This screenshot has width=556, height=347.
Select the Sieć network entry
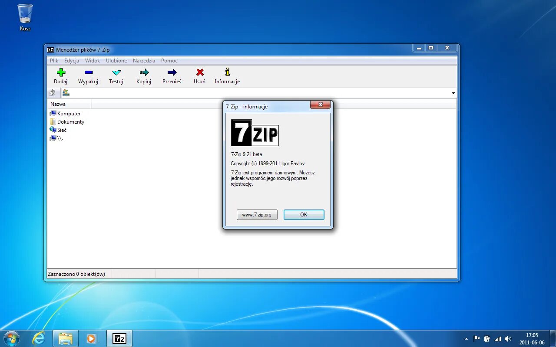[x=58, y=130]
